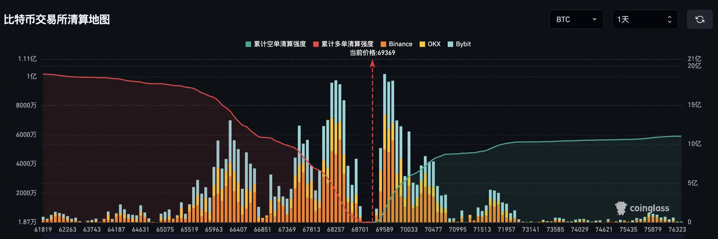
Task: Click the green 累计空单 legend color square
Action: 248,44
